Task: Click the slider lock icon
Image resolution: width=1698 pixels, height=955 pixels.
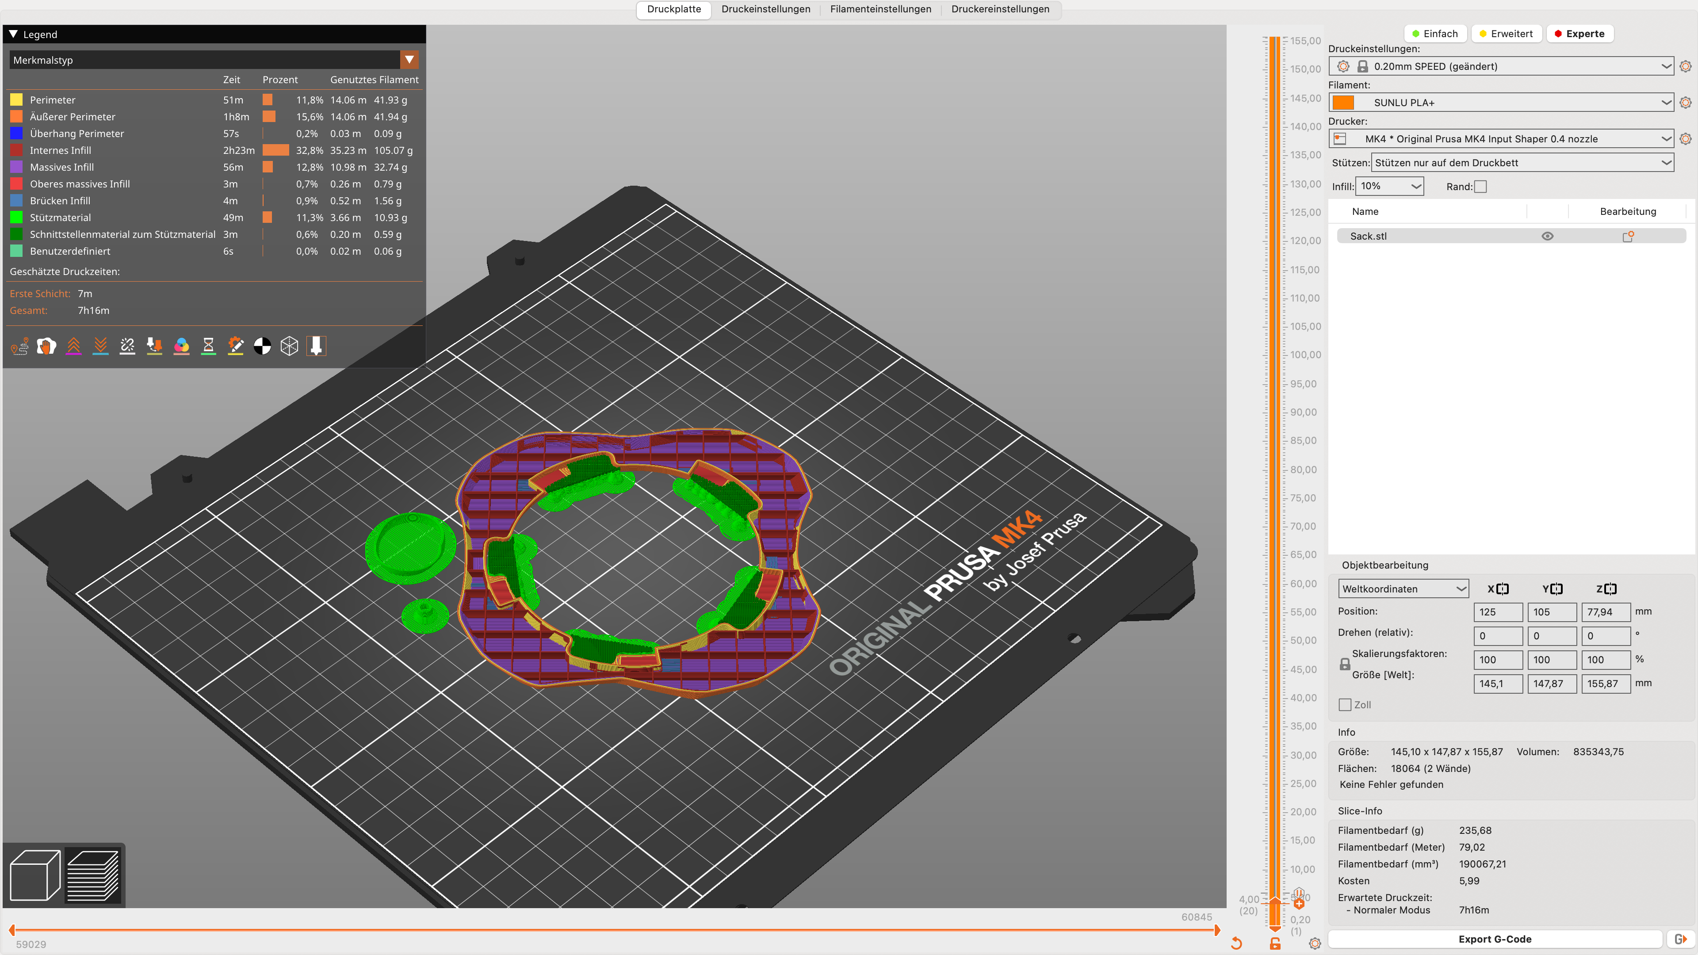Action: [x=1275, y=944]
